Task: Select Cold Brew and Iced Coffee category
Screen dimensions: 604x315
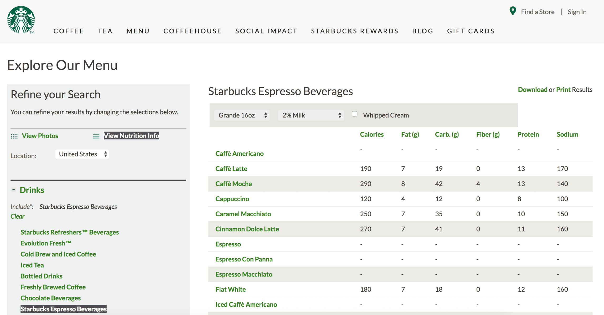Action: 58,254
